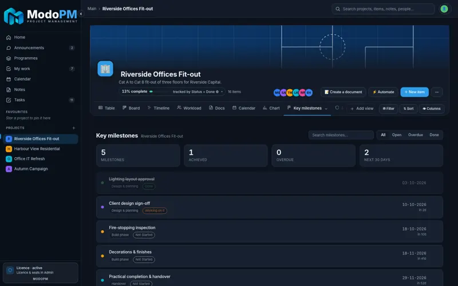Image resolution: width=458 pixels, height=286 pixels.
Task: Select the Open milestone filter
Action: [397, 135]
